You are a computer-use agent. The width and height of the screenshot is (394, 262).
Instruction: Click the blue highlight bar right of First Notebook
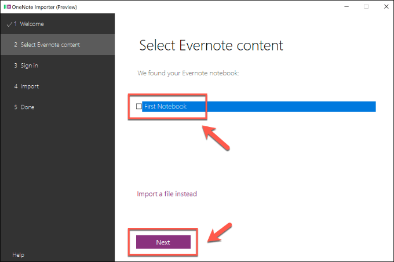point(290,107)
